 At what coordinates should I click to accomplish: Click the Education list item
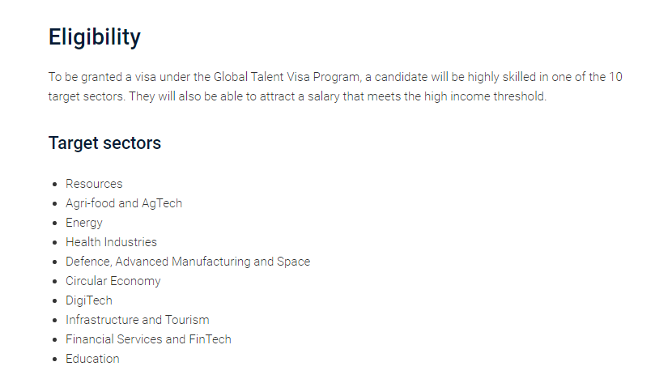[92, 359]
